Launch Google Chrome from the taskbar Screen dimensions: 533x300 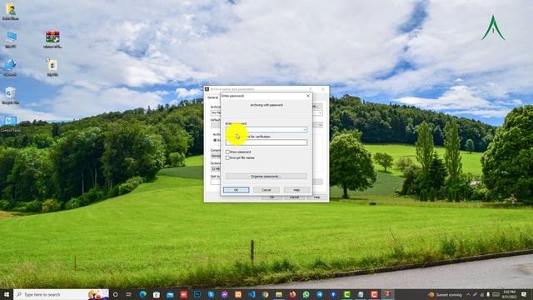pos(265,294)
